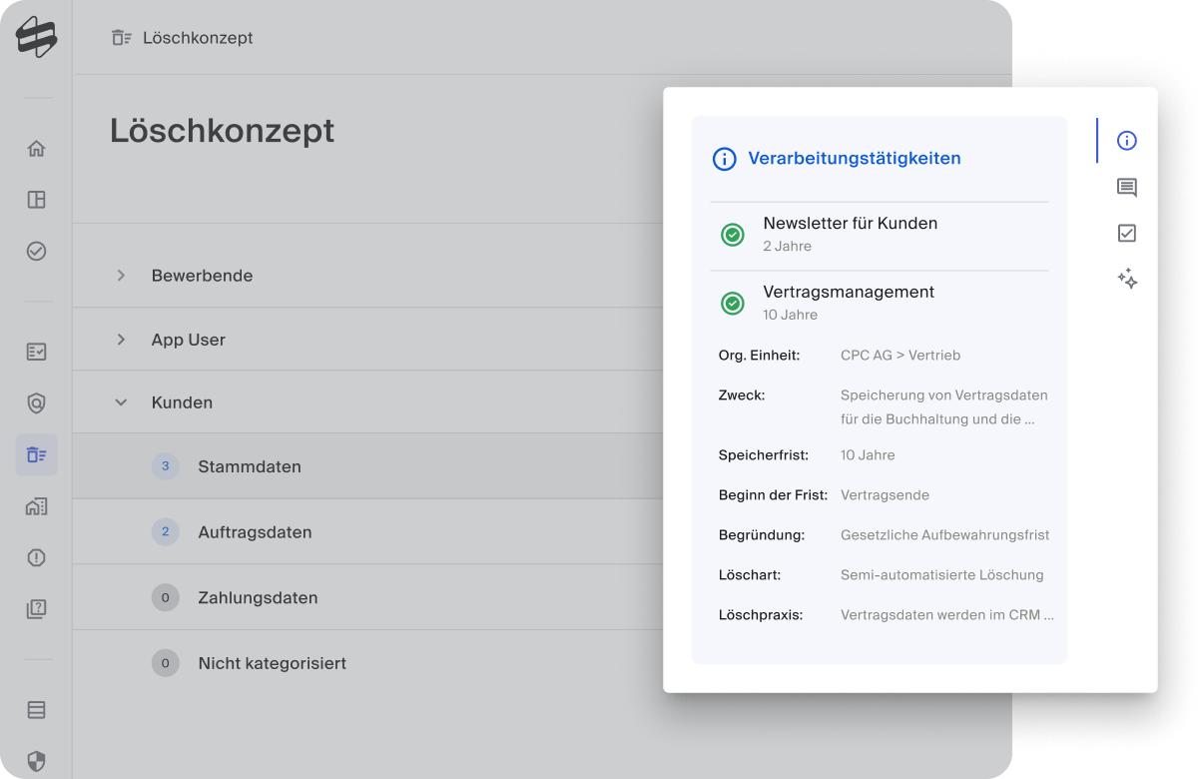Screen dimensions: 1198x779
Task: Open the exclamation alert icon in sidebar
Action: 36,557
